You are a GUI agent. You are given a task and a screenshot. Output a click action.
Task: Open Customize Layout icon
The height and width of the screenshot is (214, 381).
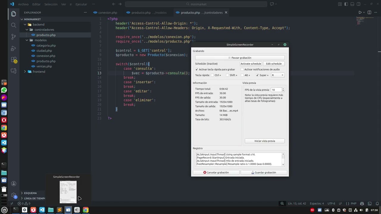(x=340, y=4)
